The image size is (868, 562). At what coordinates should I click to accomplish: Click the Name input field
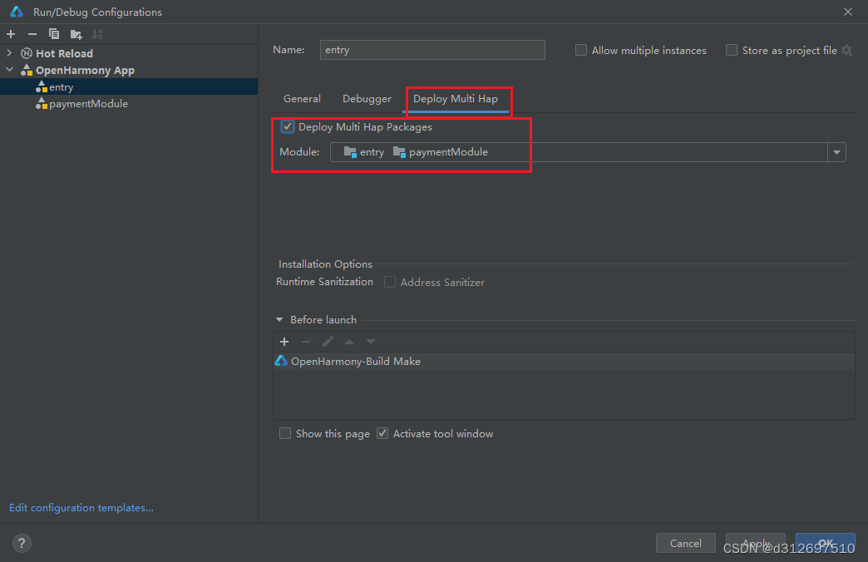432,50
